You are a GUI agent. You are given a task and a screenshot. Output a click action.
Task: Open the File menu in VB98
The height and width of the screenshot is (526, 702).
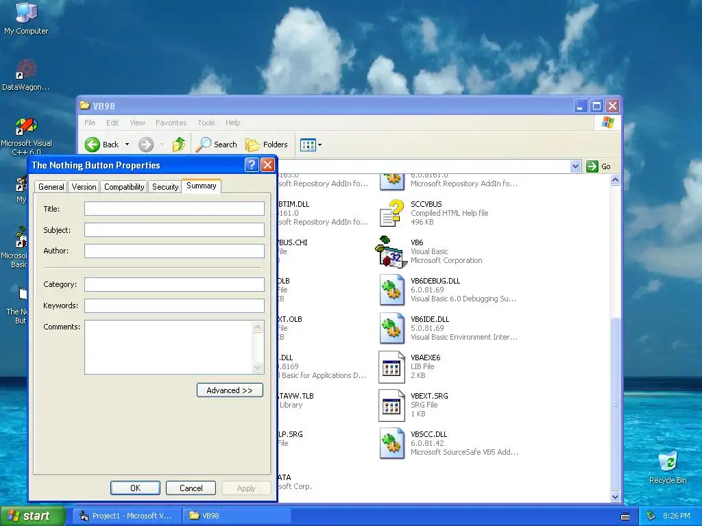coord(90,123)
